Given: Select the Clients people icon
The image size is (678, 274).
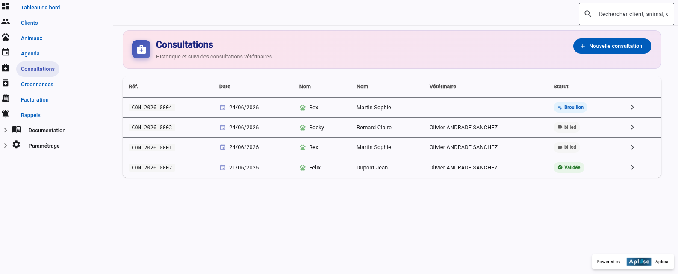Looking at the screenshot, I should pyautogui.click(x=6, y=21).
